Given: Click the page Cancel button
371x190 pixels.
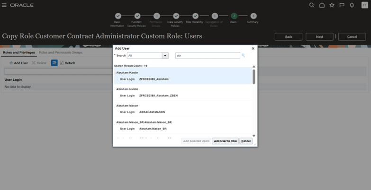Looking at the screenshot, I should [x=352, y=37].
